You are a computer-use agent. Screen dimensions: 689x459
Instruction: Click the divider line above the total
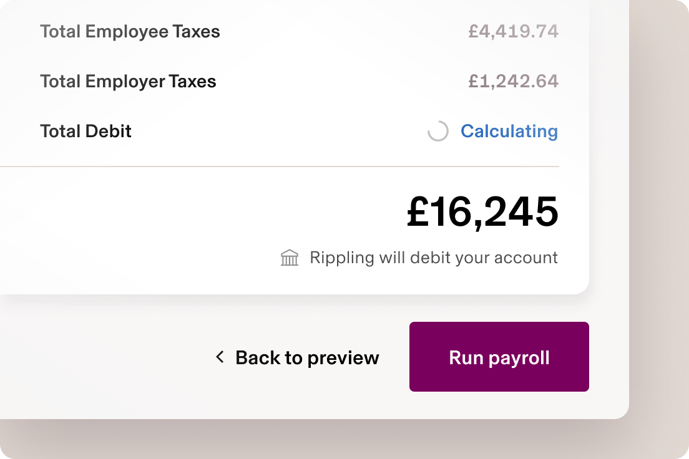tap(280, 166)
